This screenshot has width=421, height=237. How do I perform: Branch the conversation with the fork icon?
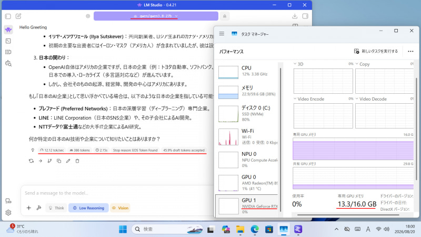point(49,161)
